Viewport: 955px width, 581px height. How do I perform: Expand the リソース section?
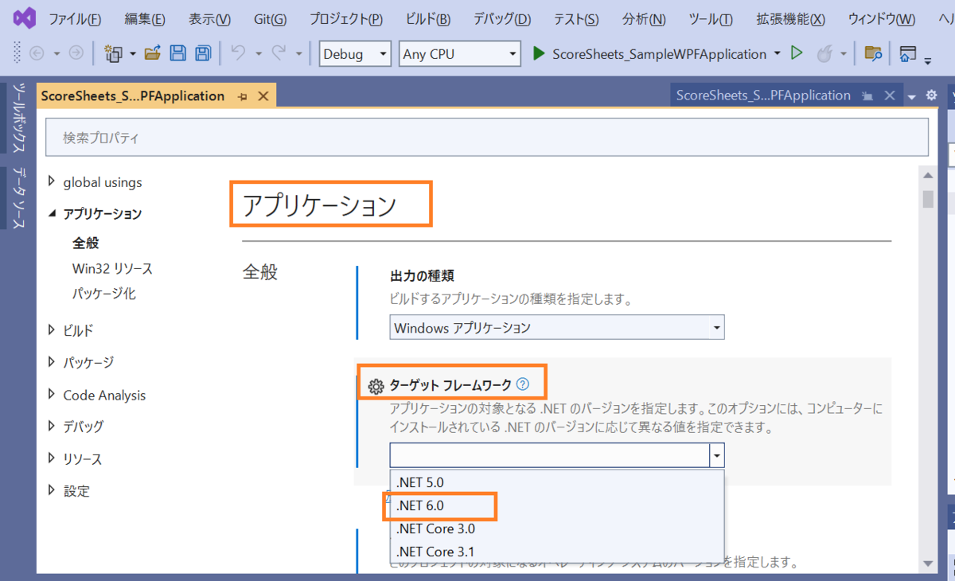[x=52, y=459]
